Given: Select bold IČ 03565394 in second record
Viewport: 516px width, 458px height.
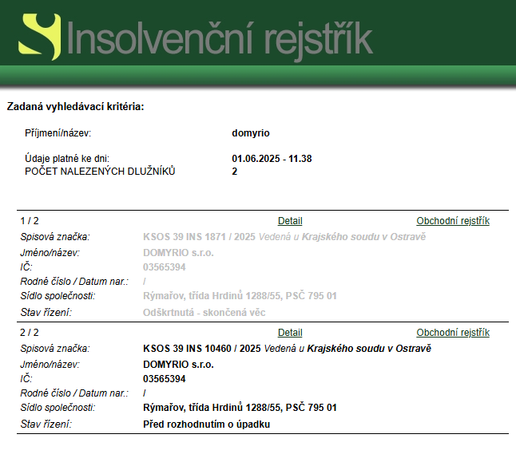Looking at the screenshot, I should [165, 379].
